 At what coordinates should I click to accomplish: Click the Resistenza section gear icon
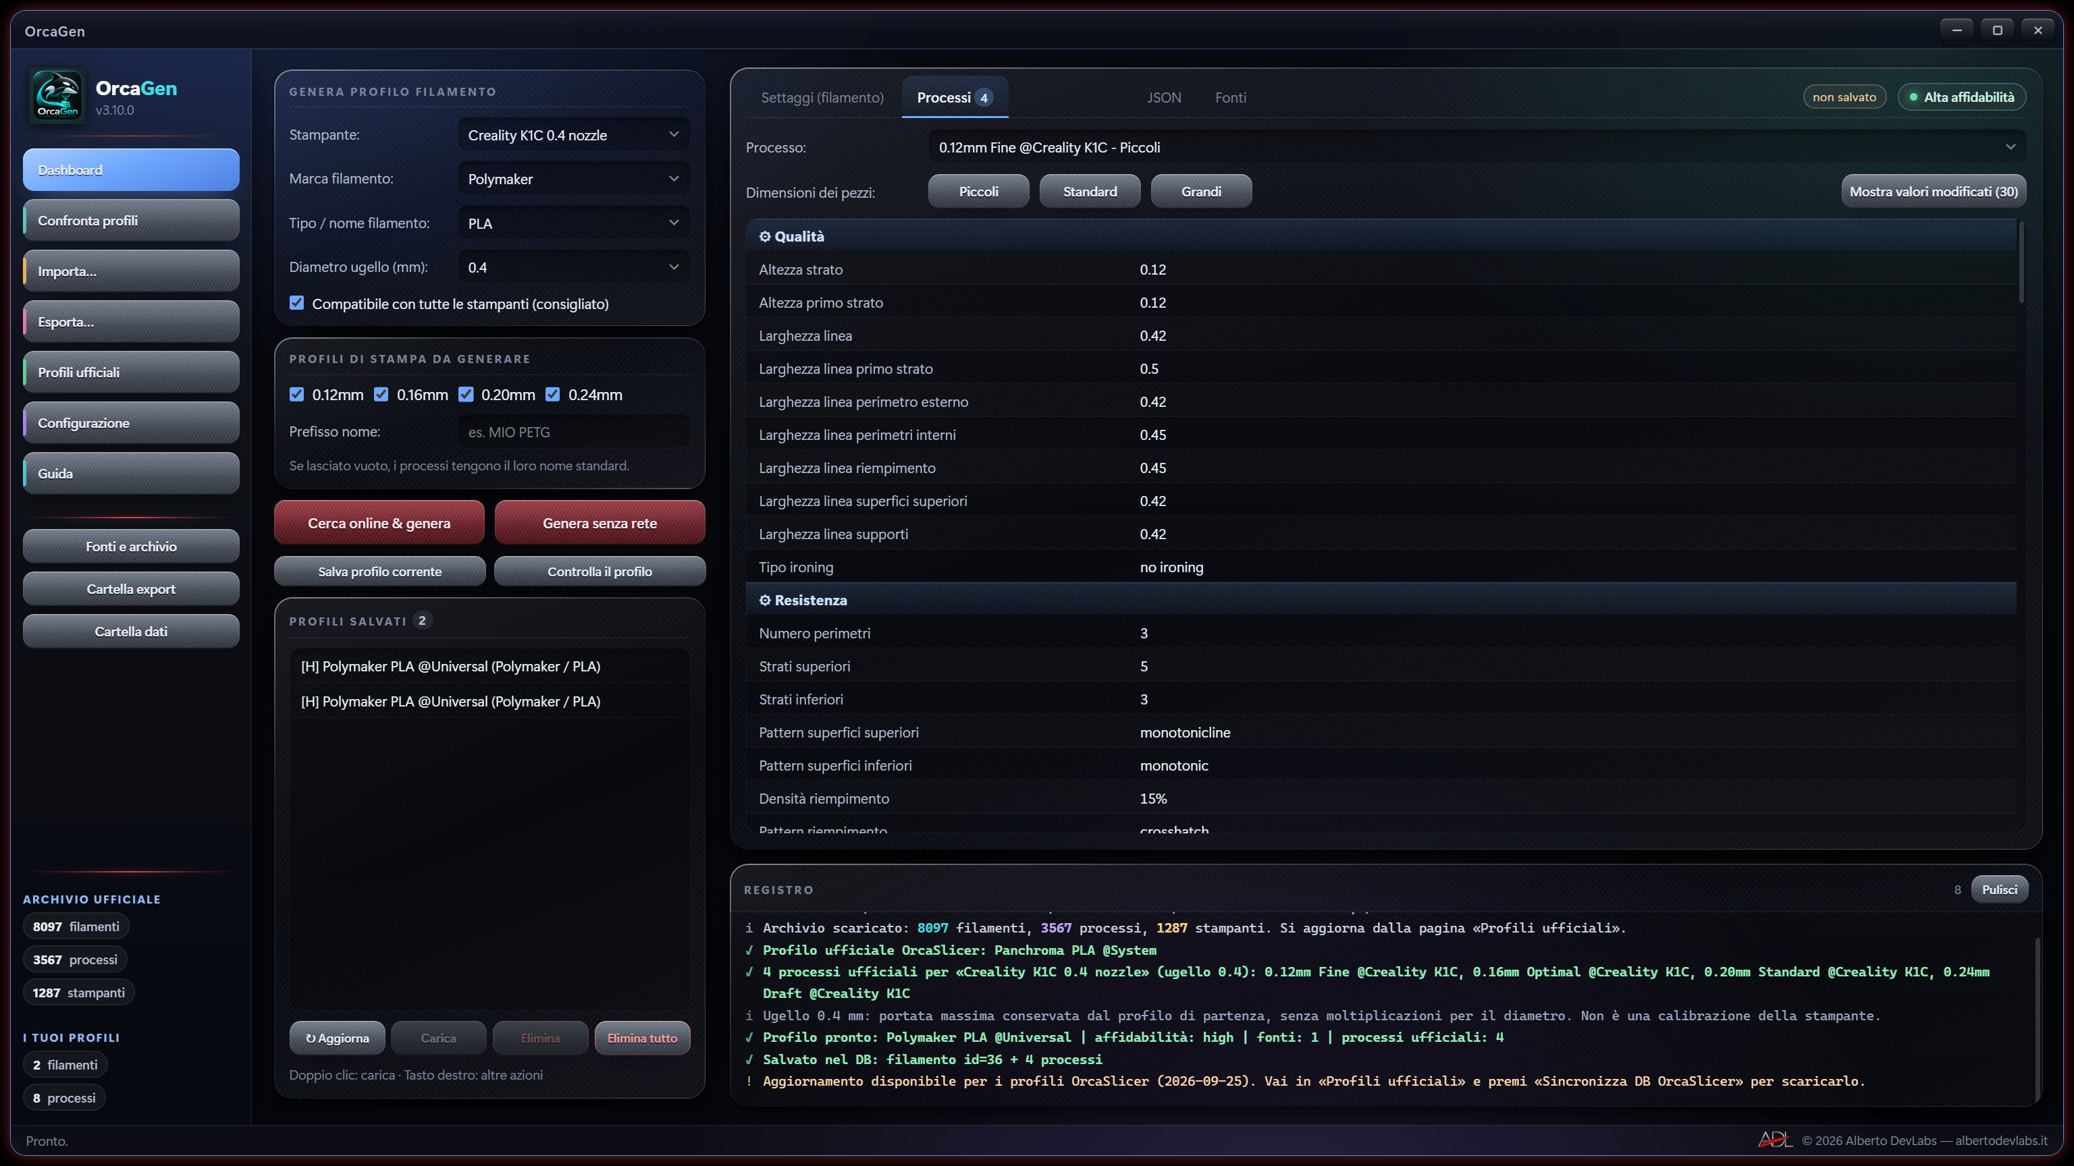(765, 601)
